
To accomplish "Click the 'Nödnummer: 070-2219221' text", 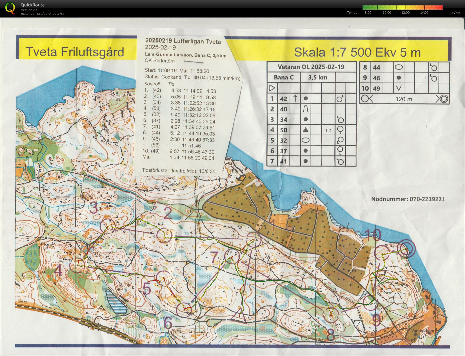I will [x=408, y=199].
